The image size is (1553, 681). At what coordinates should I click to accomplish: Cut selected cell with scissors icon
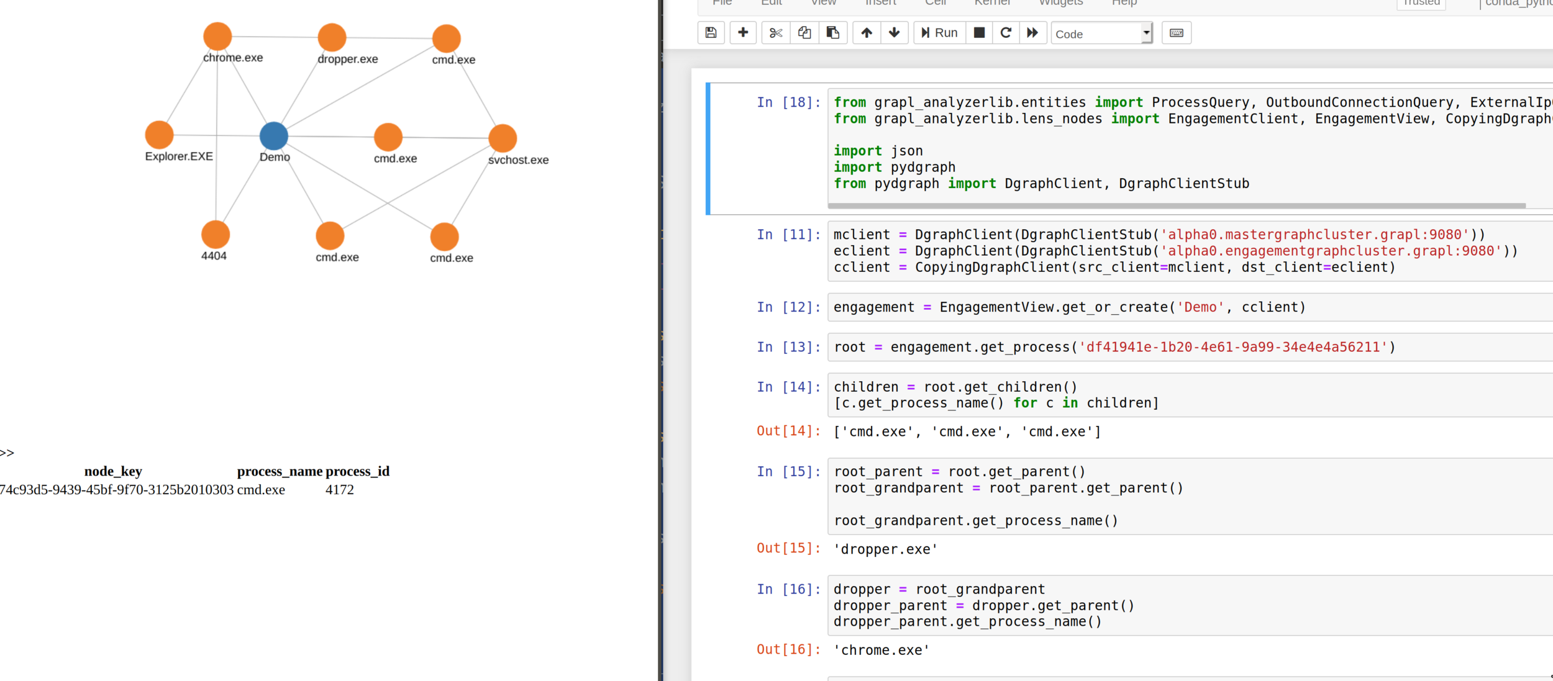[775, 33]
